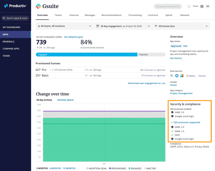Click the first data source icon
215x171 pixels.
[x=172, y=76]
